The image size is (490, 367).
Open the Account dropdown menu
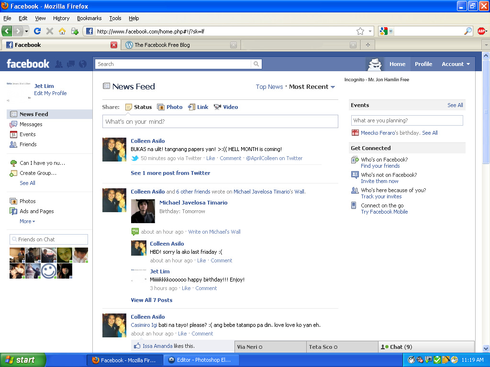[455, 64]
